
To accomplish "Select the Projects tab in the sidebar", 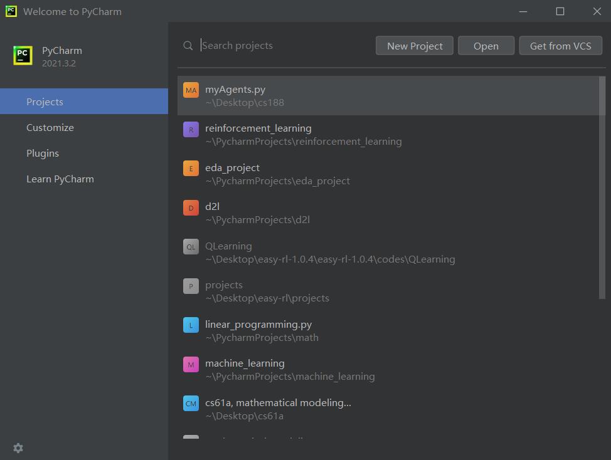I will [x=45, y=102].
